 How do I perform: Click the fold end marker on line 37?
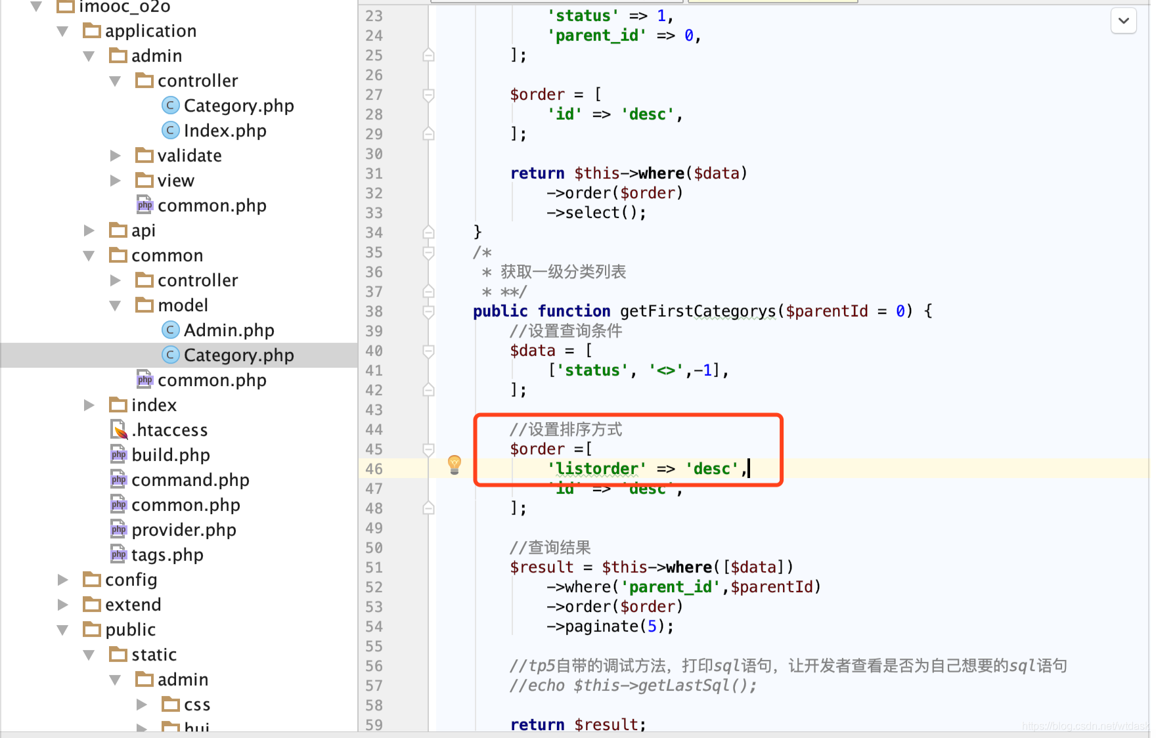point(428,291)
